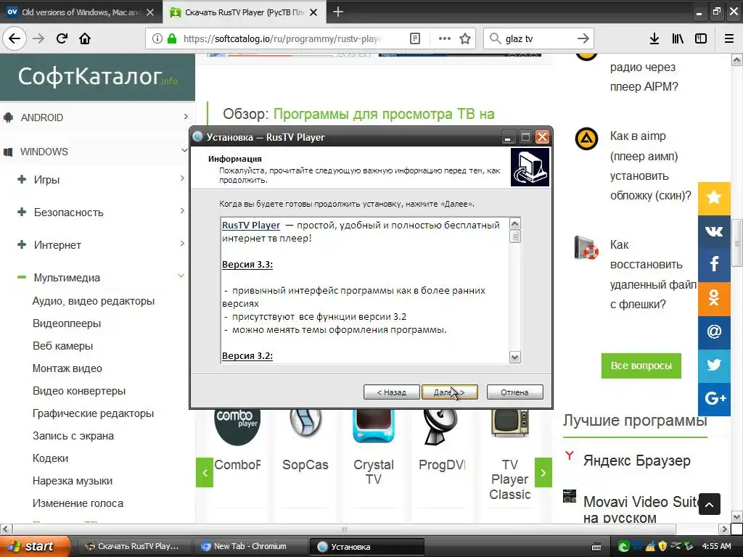Click up arrow of installer info scrollbar
Screen dimensions: 743x557
[514, 223]
